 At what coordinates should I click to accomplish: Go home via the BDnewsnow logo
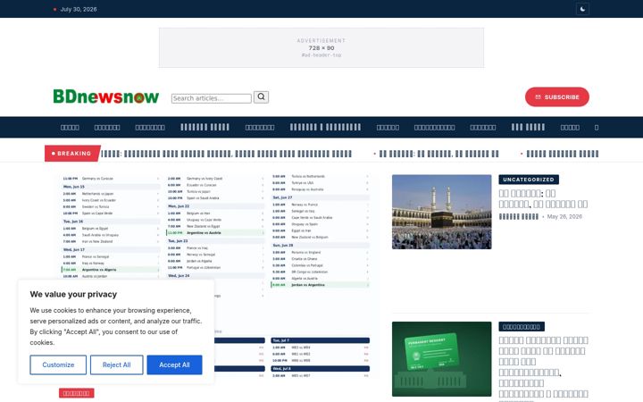click(105, 96)
